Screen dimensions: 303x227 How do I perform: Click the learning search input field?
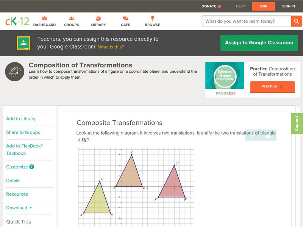click(244, 21)
